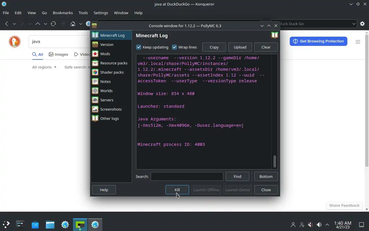
Task: Jump to log Bottom button
Action: tap(266, 176)
